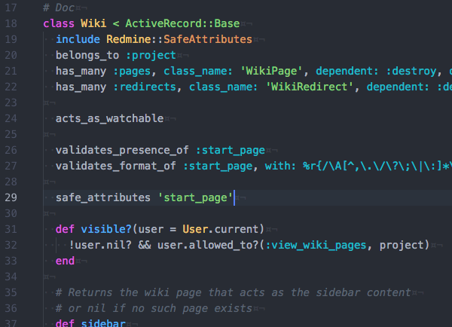Click the ':pages' symbol
The image size is (452, 327).
(x=132, y=72)
